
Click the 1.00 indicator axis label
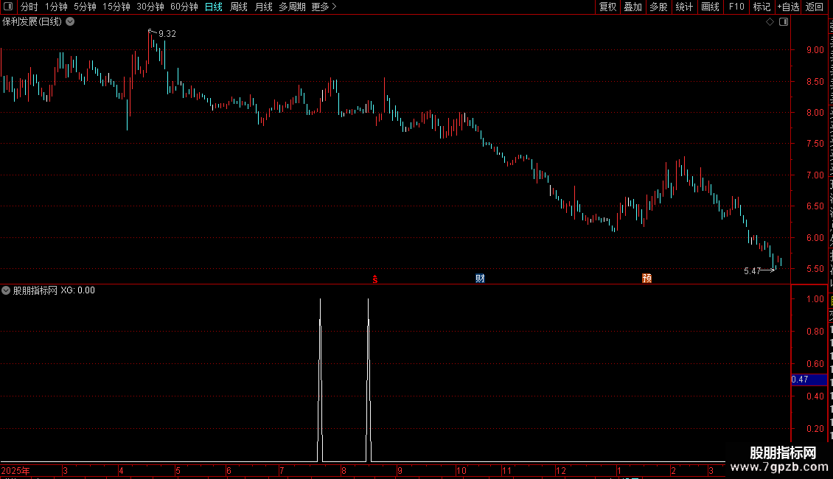[815, 299]
